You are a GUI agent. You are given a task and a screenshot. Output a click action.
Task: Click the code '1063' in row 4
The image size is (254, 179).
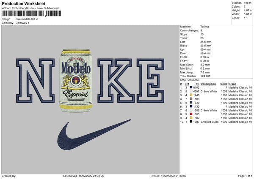tap(224, 99)
